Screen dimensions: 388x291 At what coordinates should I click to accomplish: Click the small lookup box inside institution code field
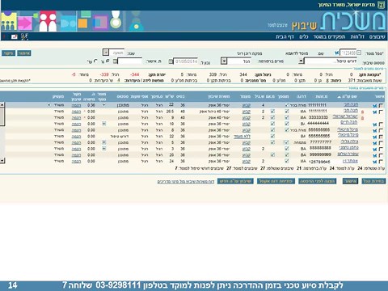click(359, 53)
